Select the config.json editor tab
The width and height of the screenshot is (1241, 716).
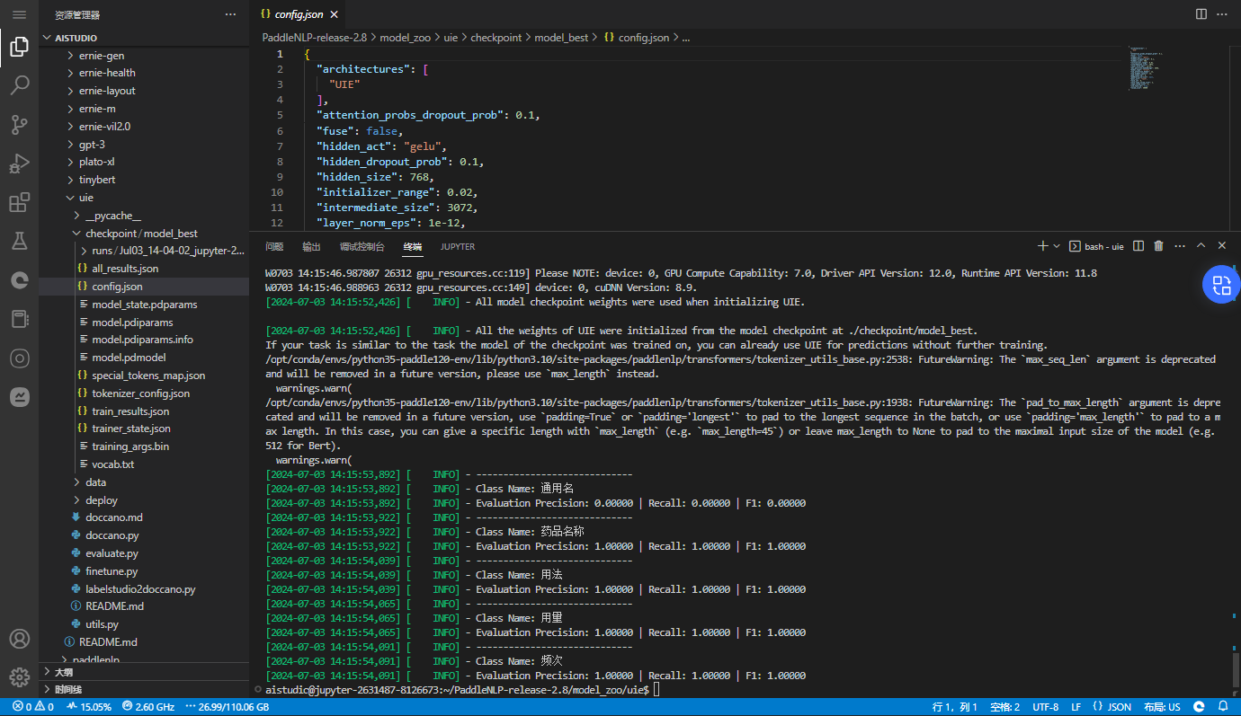(299, 14)
